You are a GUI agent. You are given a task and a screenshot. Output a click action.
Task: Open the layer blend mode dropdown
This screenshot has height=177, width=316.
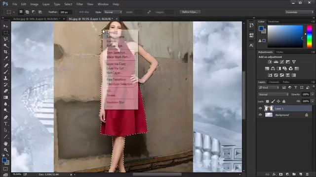pyautogui.click(x=273, y=94)
